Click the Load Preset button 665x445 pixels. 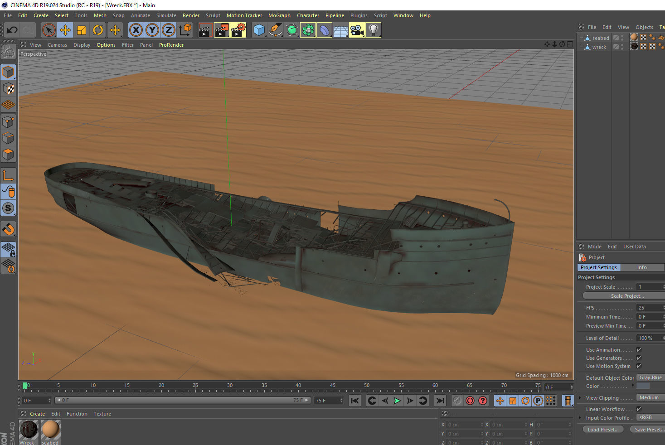[603, 429]
